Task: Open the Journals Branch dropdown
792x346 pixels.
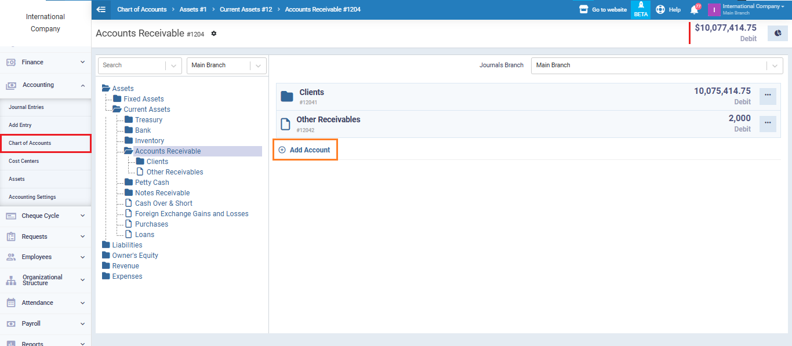Action: [656, 65]
